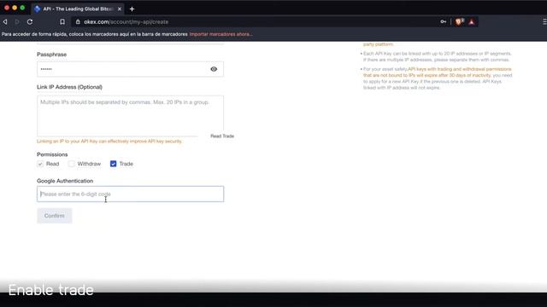547x307 pixels.
Task: Toggle the Read permission checkbox
Action: coord(40,164)
